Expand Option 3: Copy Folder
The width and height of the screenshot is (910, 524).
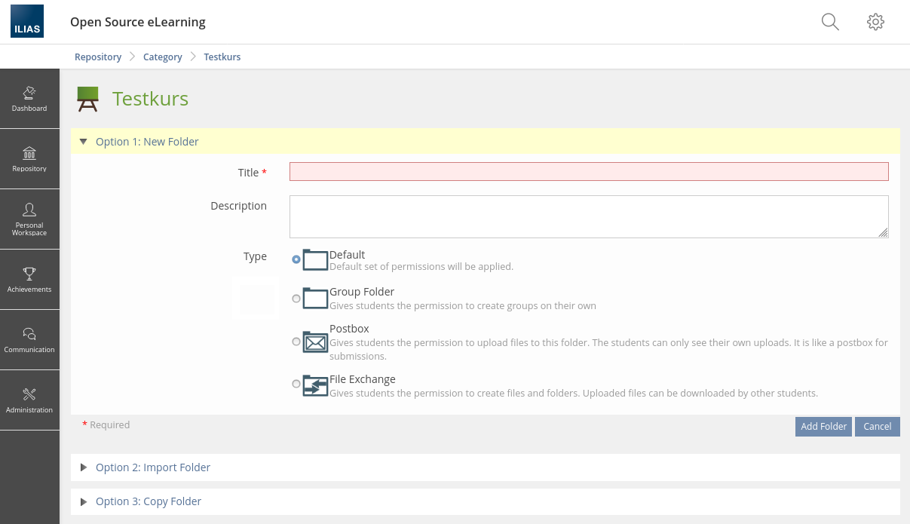[148, 501]
